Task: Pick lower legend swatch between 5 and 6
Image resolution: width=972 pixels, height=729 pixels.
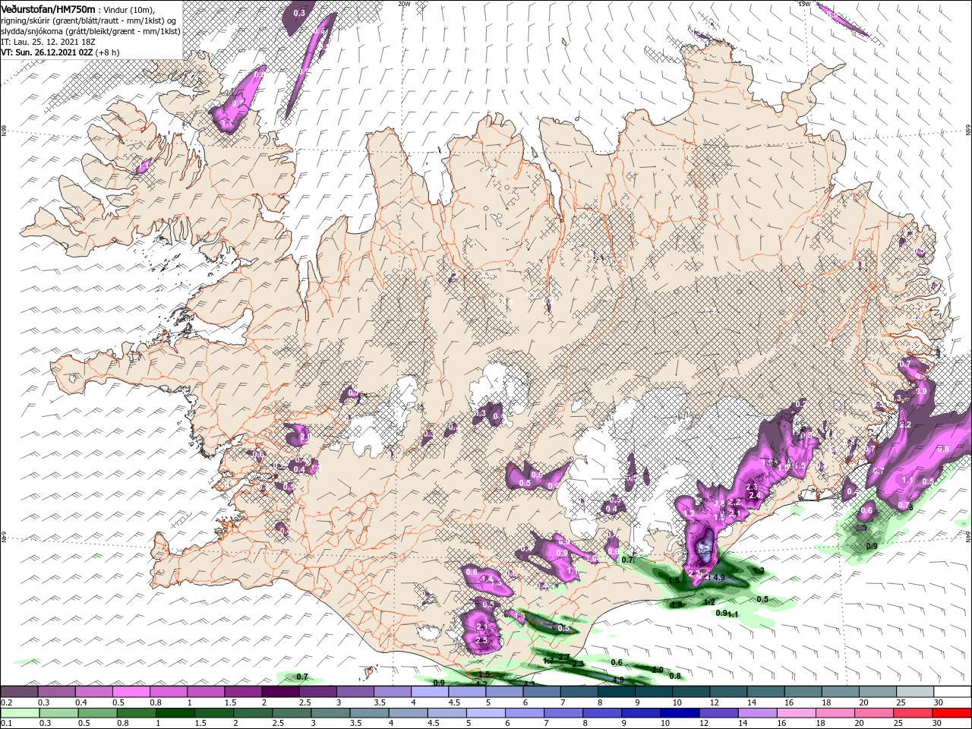Action: (x=486, y=712)
